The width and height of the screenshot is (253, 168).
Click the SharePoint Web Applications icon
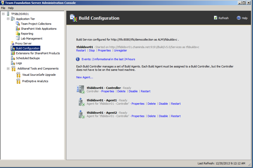click(18, 29)
